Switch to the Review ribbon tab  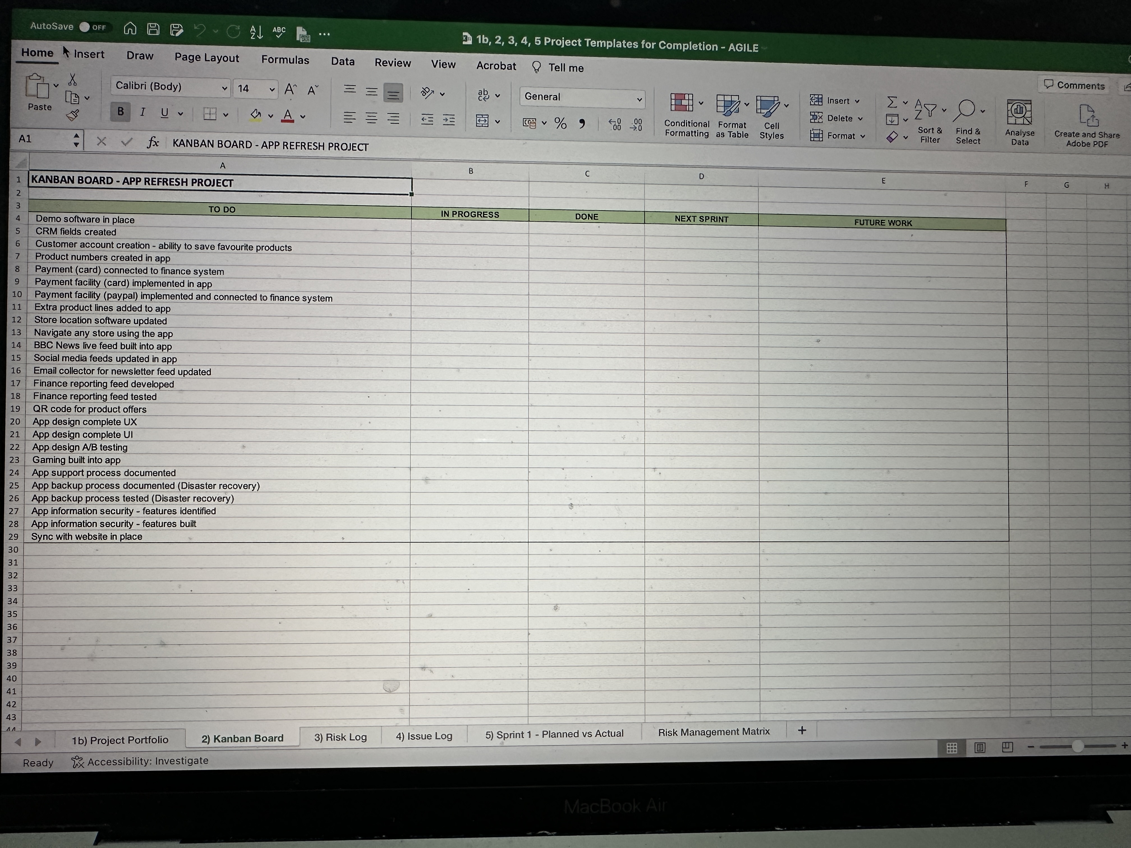point(393,62)
